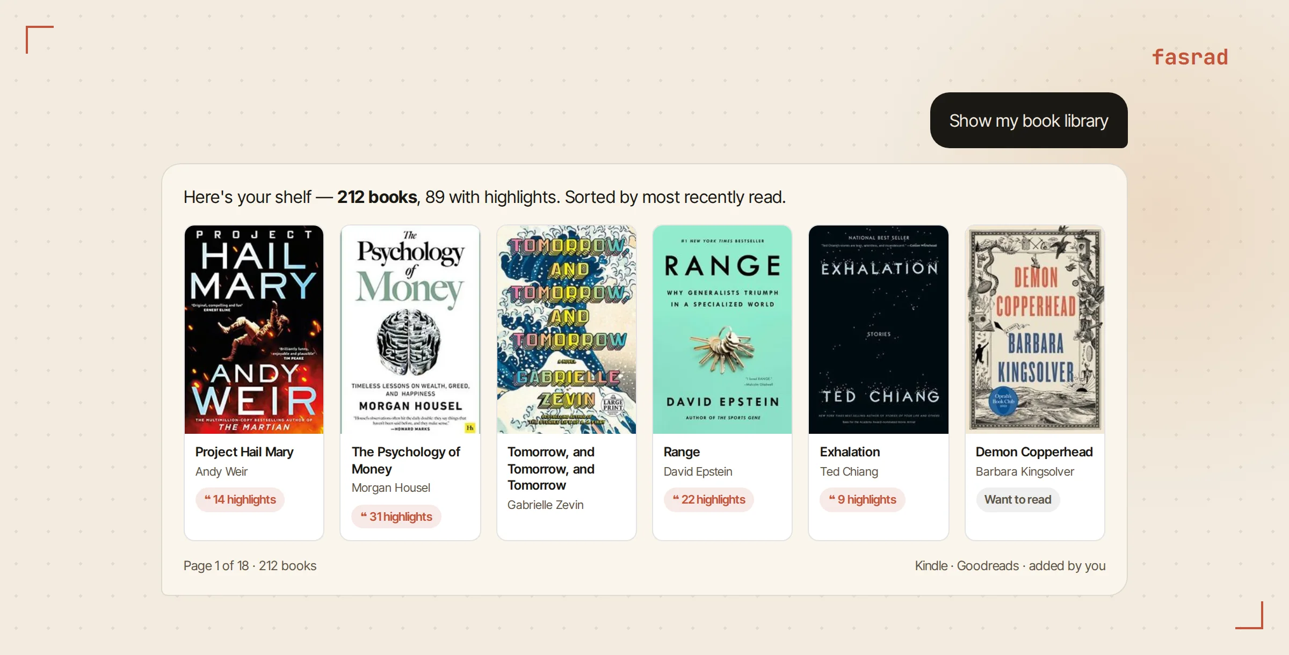Open the Tomorrow, and Tomorrow cover image
The height and width of the screenshot is (655, 1289).
click(x=567, y=330)
